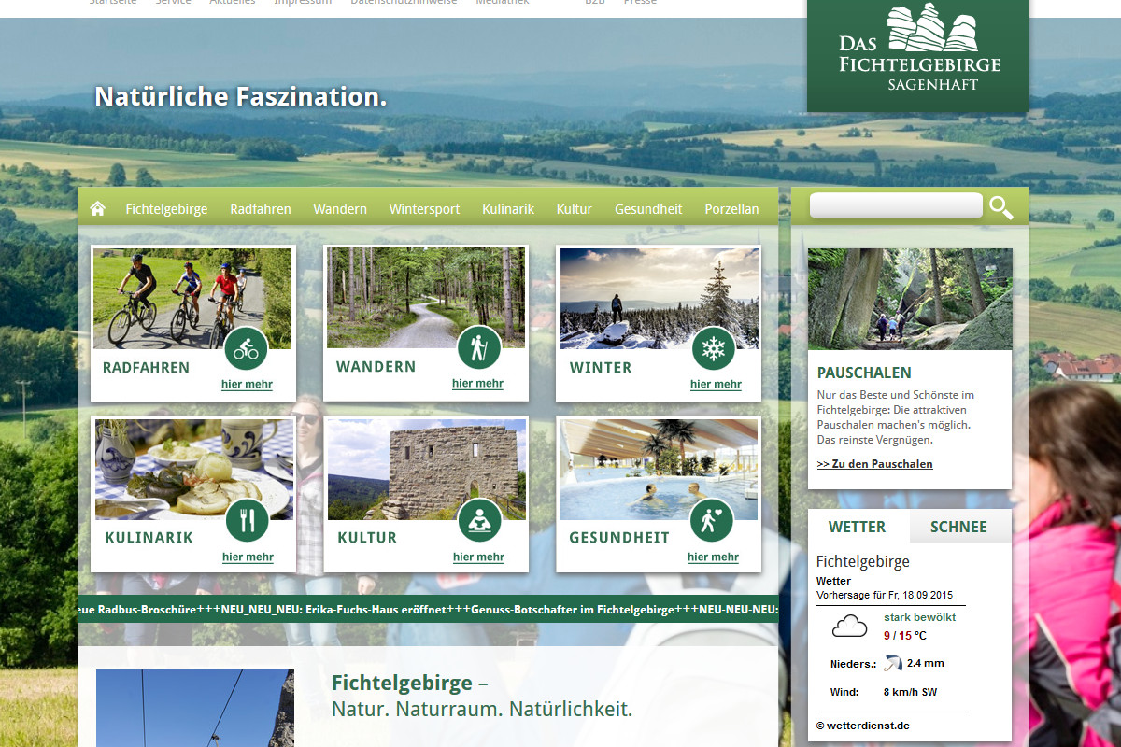This screenshot has height=747, width=1121.
Task: Click the search text field
Action: [896, 205]
